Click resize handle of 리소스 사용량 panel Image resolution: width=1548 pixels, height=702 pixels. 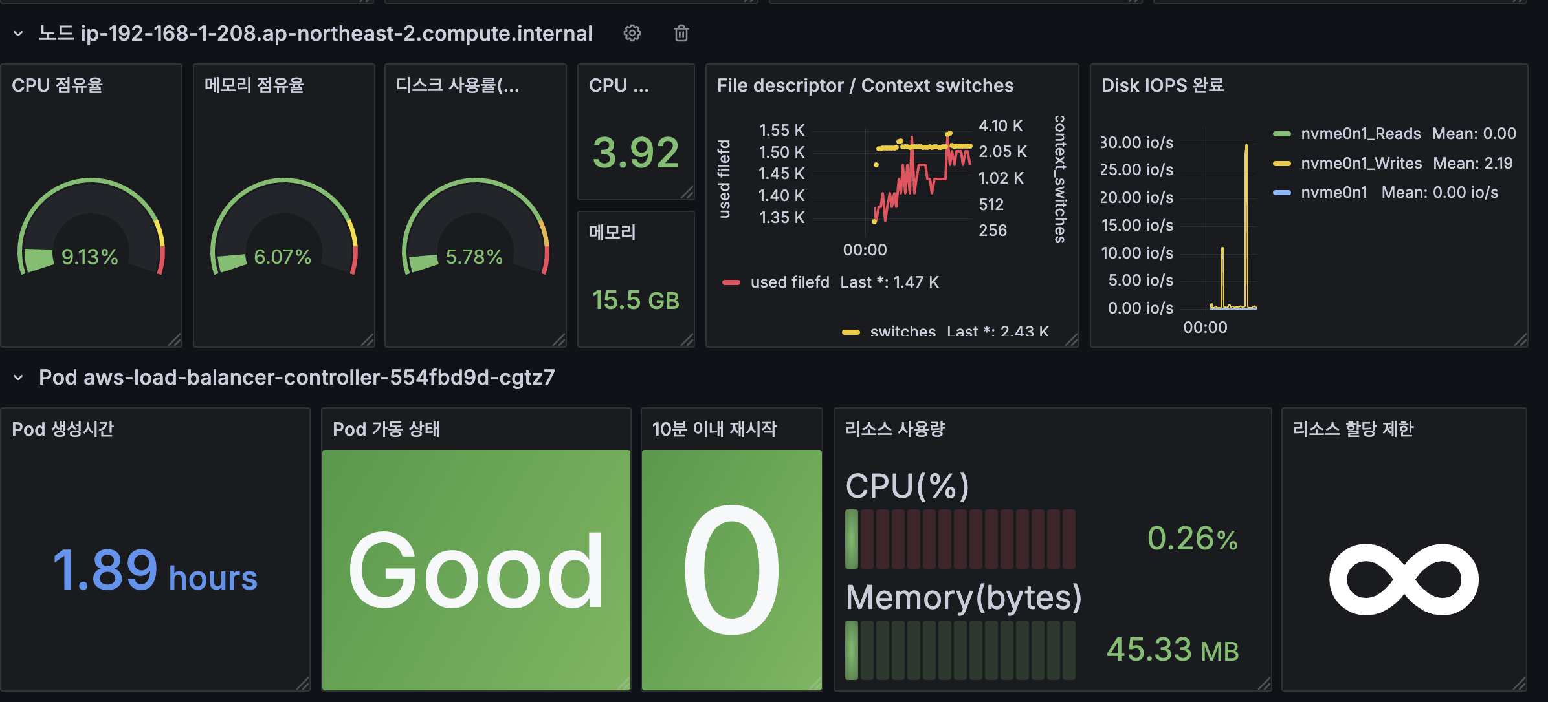[1264, 683]
